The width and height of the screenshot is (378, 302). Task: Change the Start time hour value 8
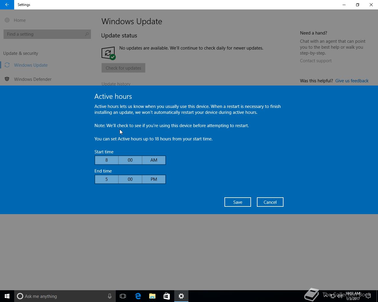(107, 160)
